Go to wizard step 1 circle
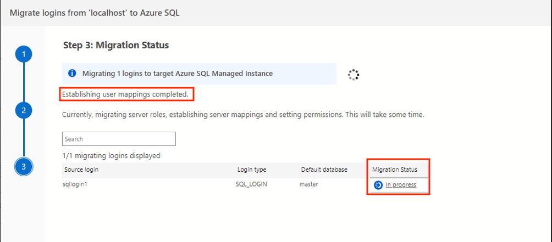552x242 pixels. click(24, 54)
